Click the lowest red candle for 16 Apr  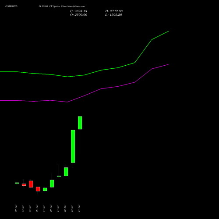pos(38,189)
